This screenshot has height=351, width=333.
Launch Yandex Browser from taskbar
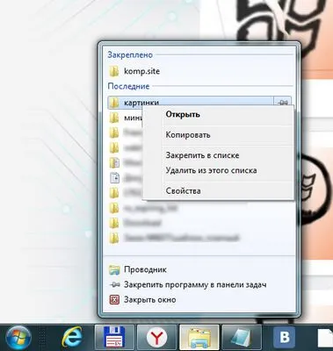157,338
